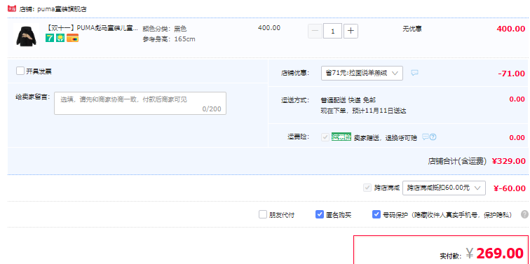
Task: Open the black PUMA hoodie thumbnail
Action: pos(27,37)
